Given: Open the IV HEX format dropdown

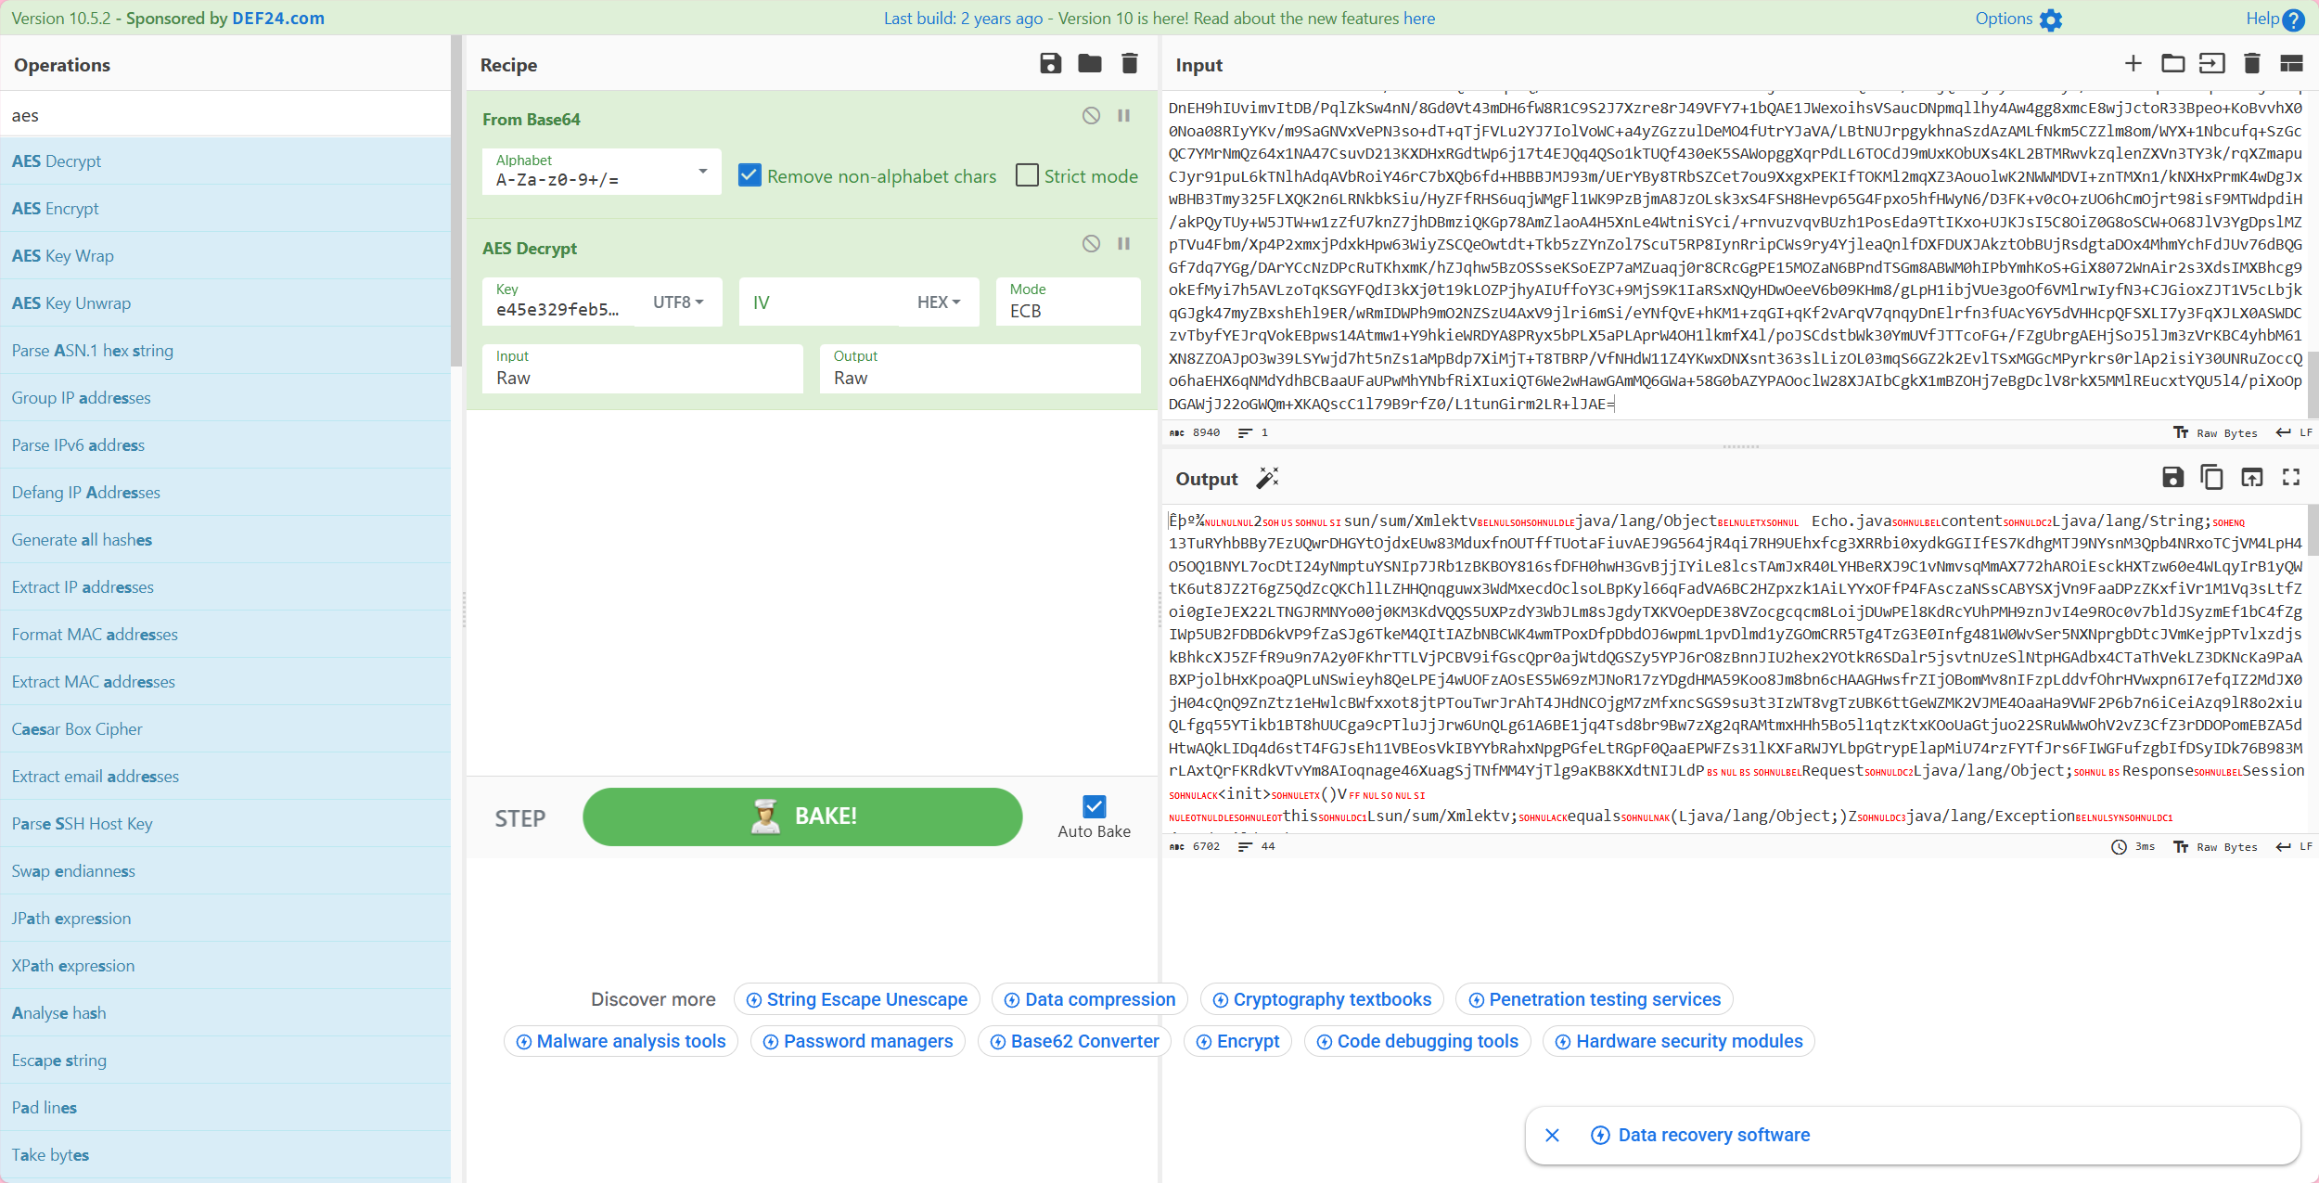Looking at the screenshot, I should 938,302.
